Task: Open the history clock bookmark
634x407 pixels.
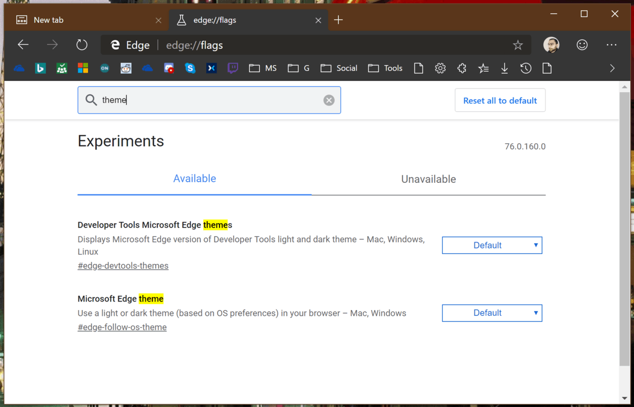Action: click(526, 68)
